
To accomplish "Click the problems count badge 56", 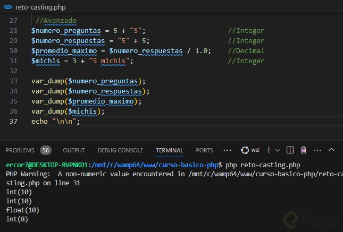I will coord(46,150).
